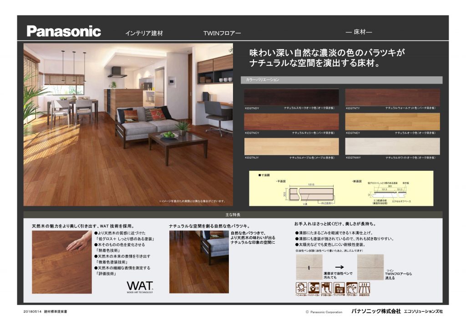The width and height of the screenshot is (466, 329).
Task: Click the 'TWINフロアー' header text
Action: [222, 33]
